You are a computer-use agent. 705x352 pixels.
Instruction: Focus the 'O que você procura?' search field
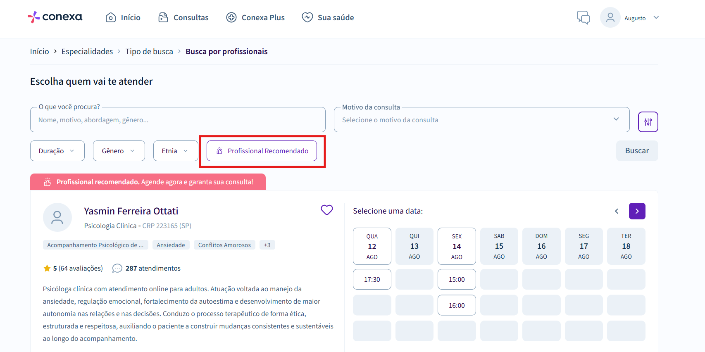pyautogui.click(x=178, y=120)
